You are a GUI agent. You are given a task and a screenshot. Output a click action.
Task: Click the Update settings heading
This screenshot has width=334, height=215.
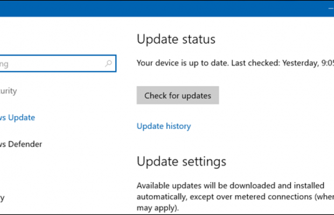(x=182, y=161)
